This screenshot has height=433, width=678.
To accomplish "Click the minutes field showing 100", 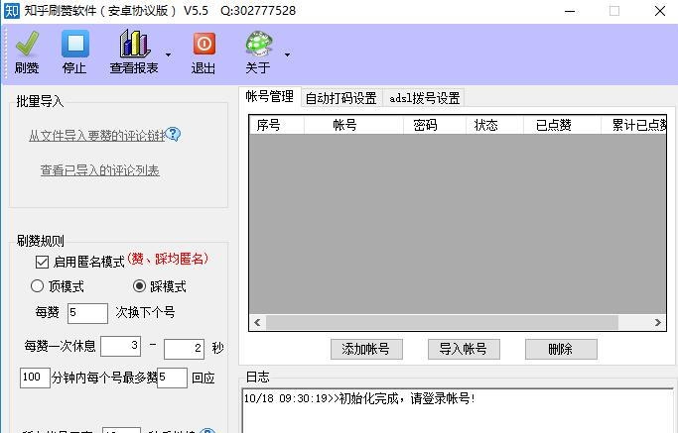I will [35, 378].
